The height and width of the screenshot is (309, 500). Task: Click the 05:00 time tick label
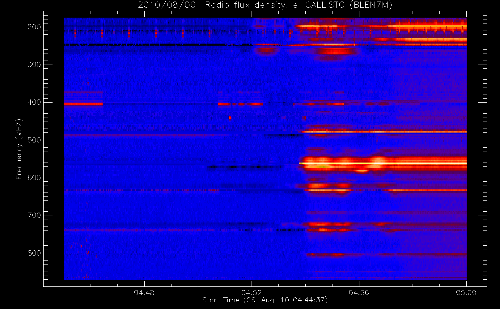pos(466,293)
